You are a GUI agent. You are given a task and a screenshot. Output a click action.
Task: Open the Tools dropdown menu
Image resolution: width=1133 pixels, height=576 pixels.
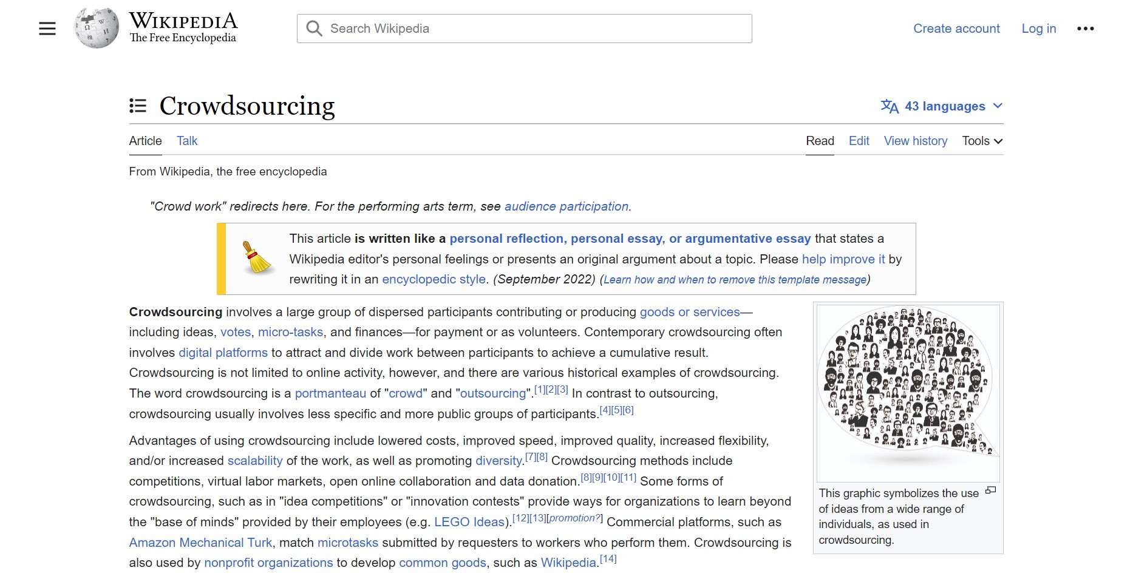coord(982,141)
